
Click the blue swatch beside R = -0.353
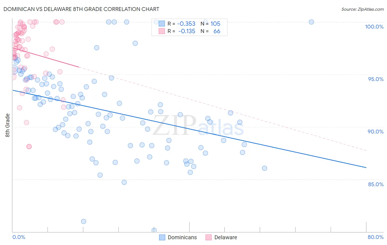coord(162,24)
